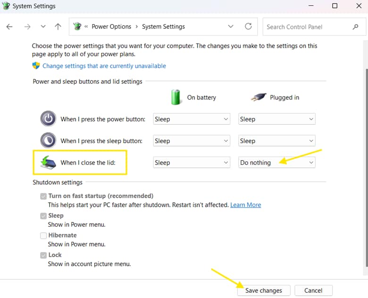The height and width of the screenshot is (298, 368).
Task: Click 'When I close the lid:' label
Action: coord(88,162)
